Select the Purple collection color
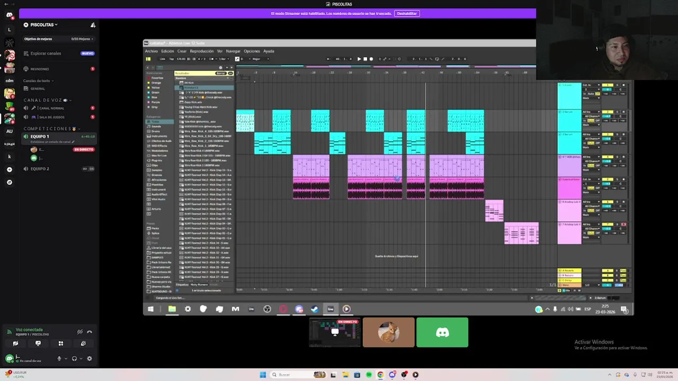678x381 pixels. point(156,102)
